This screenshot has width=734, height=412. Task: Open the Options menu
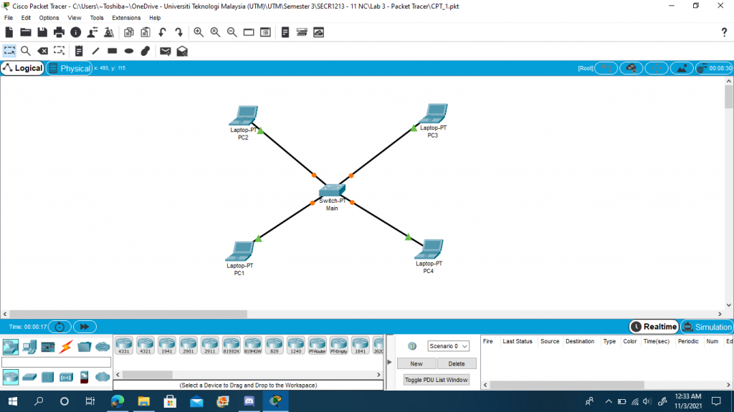tap(49, 18)
